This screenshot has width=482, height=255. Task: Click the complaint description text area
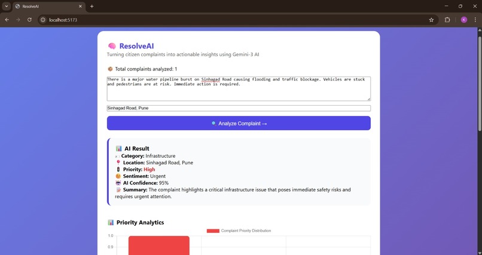tap(239, 88)
